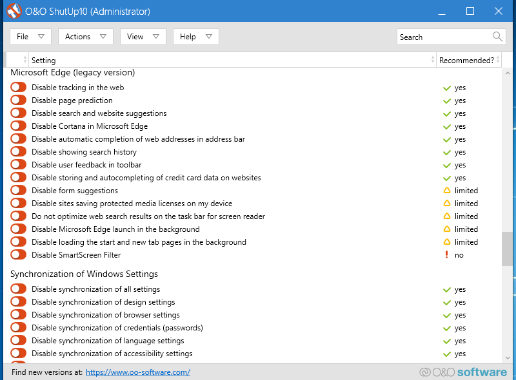The height and width of the screenshot is (380, 516).
Task: Click the O&O ShutUp10 app logo icon
Action: tap(14, 11)
